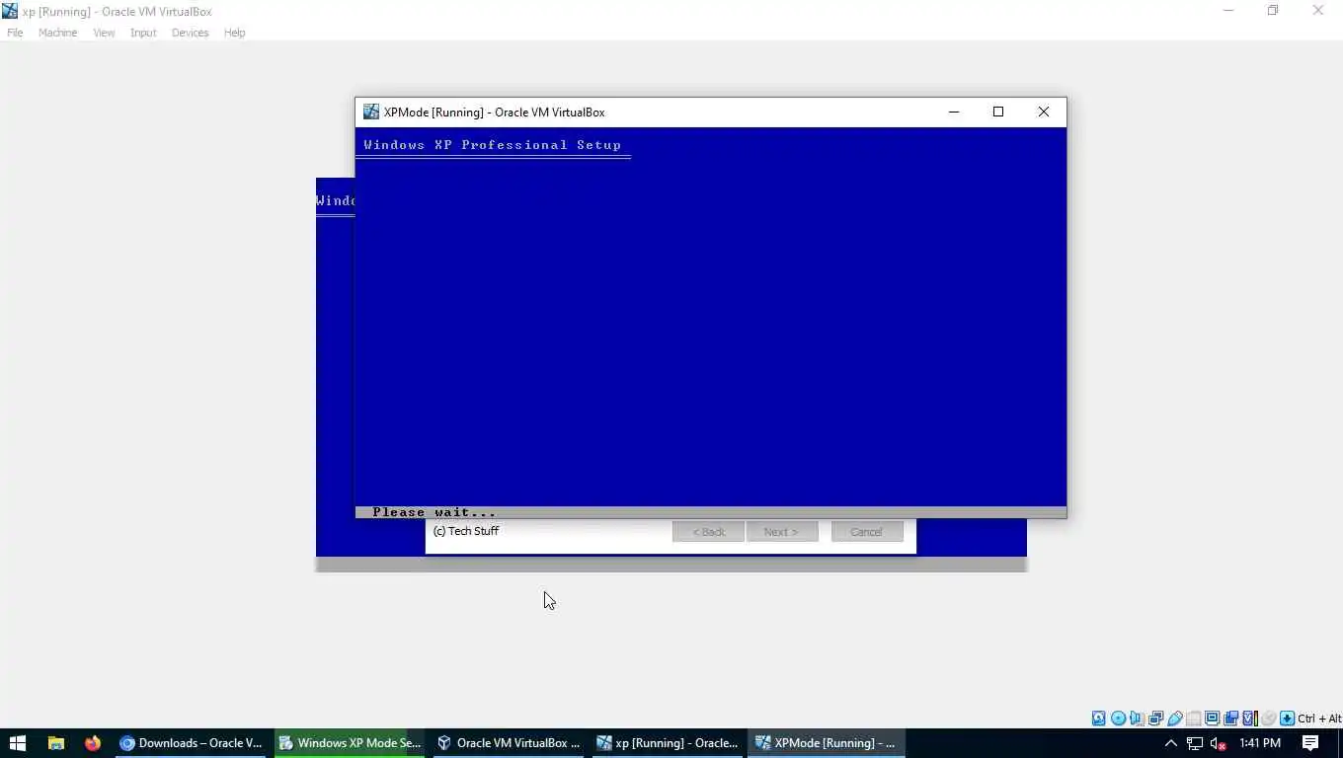Click the audio status icon in VirtualBox
This screenshot has height=758, width=1343.
tap(1137, 719)
